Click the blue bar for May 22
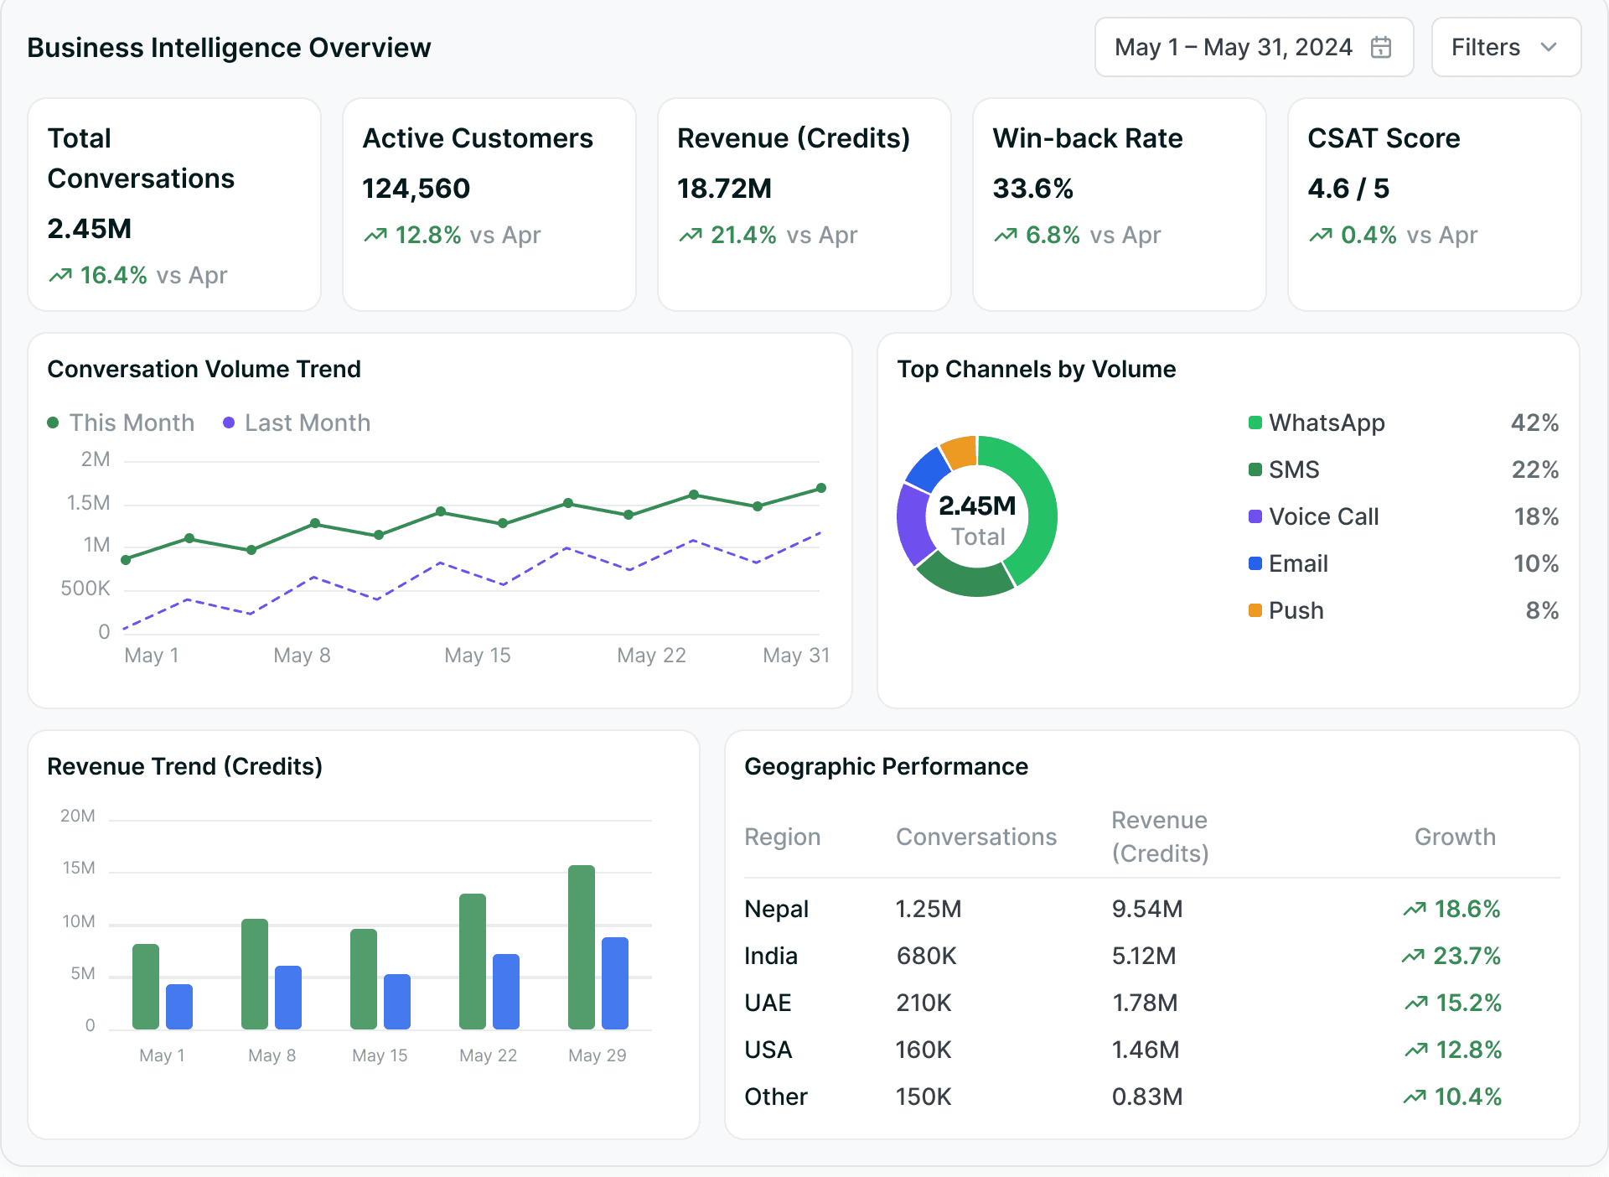Viewport: 1609px width, 1177px height. [x=506, y=992]
